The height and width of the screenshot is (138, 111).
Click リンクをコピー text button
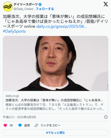(51, 125)
